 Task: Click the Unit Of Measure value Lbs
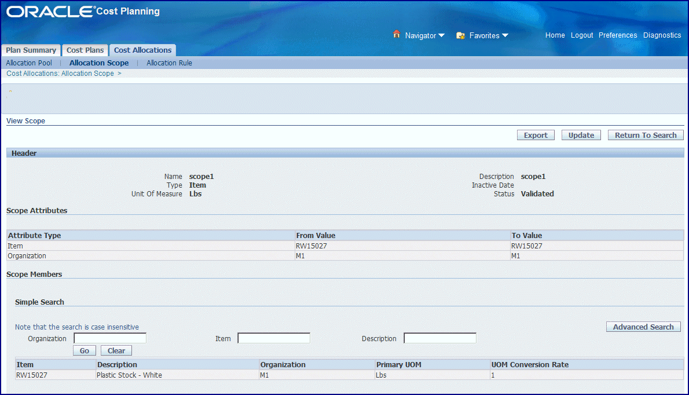tap(195, 194)
